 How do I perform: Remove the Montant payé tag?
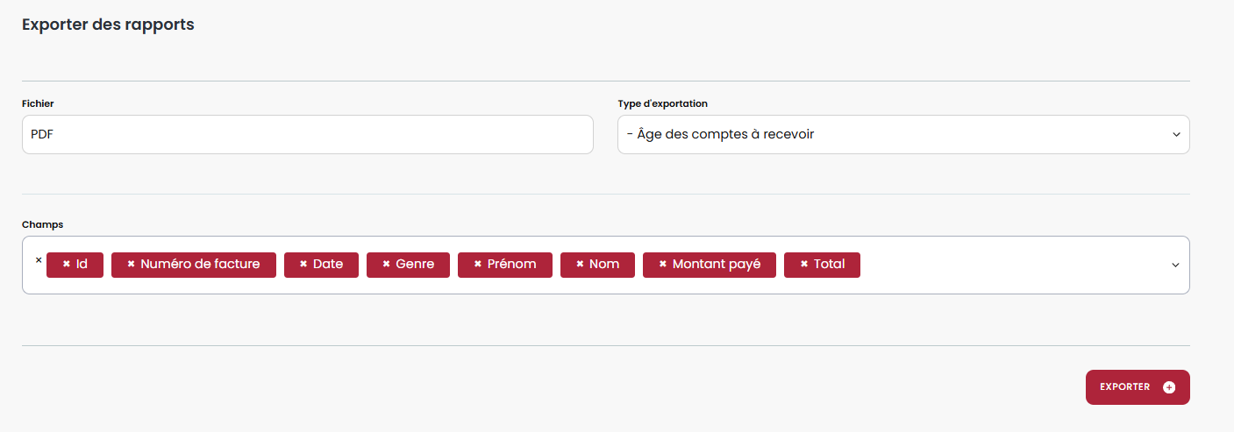click(662, 265)
